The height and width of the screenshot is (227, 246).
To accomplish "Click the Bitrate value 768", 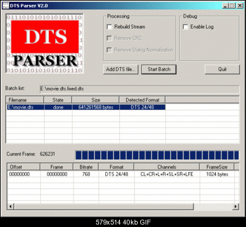I will click(x=86, y=175).
